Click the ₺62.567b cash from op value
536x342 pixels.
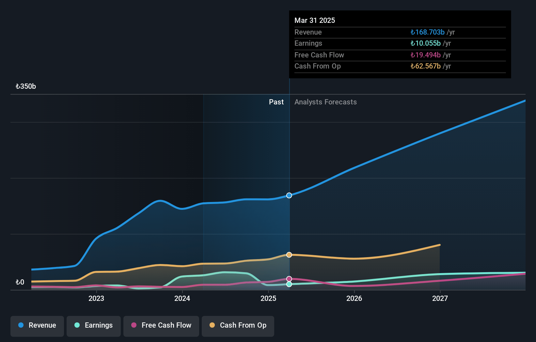point(425,66)
